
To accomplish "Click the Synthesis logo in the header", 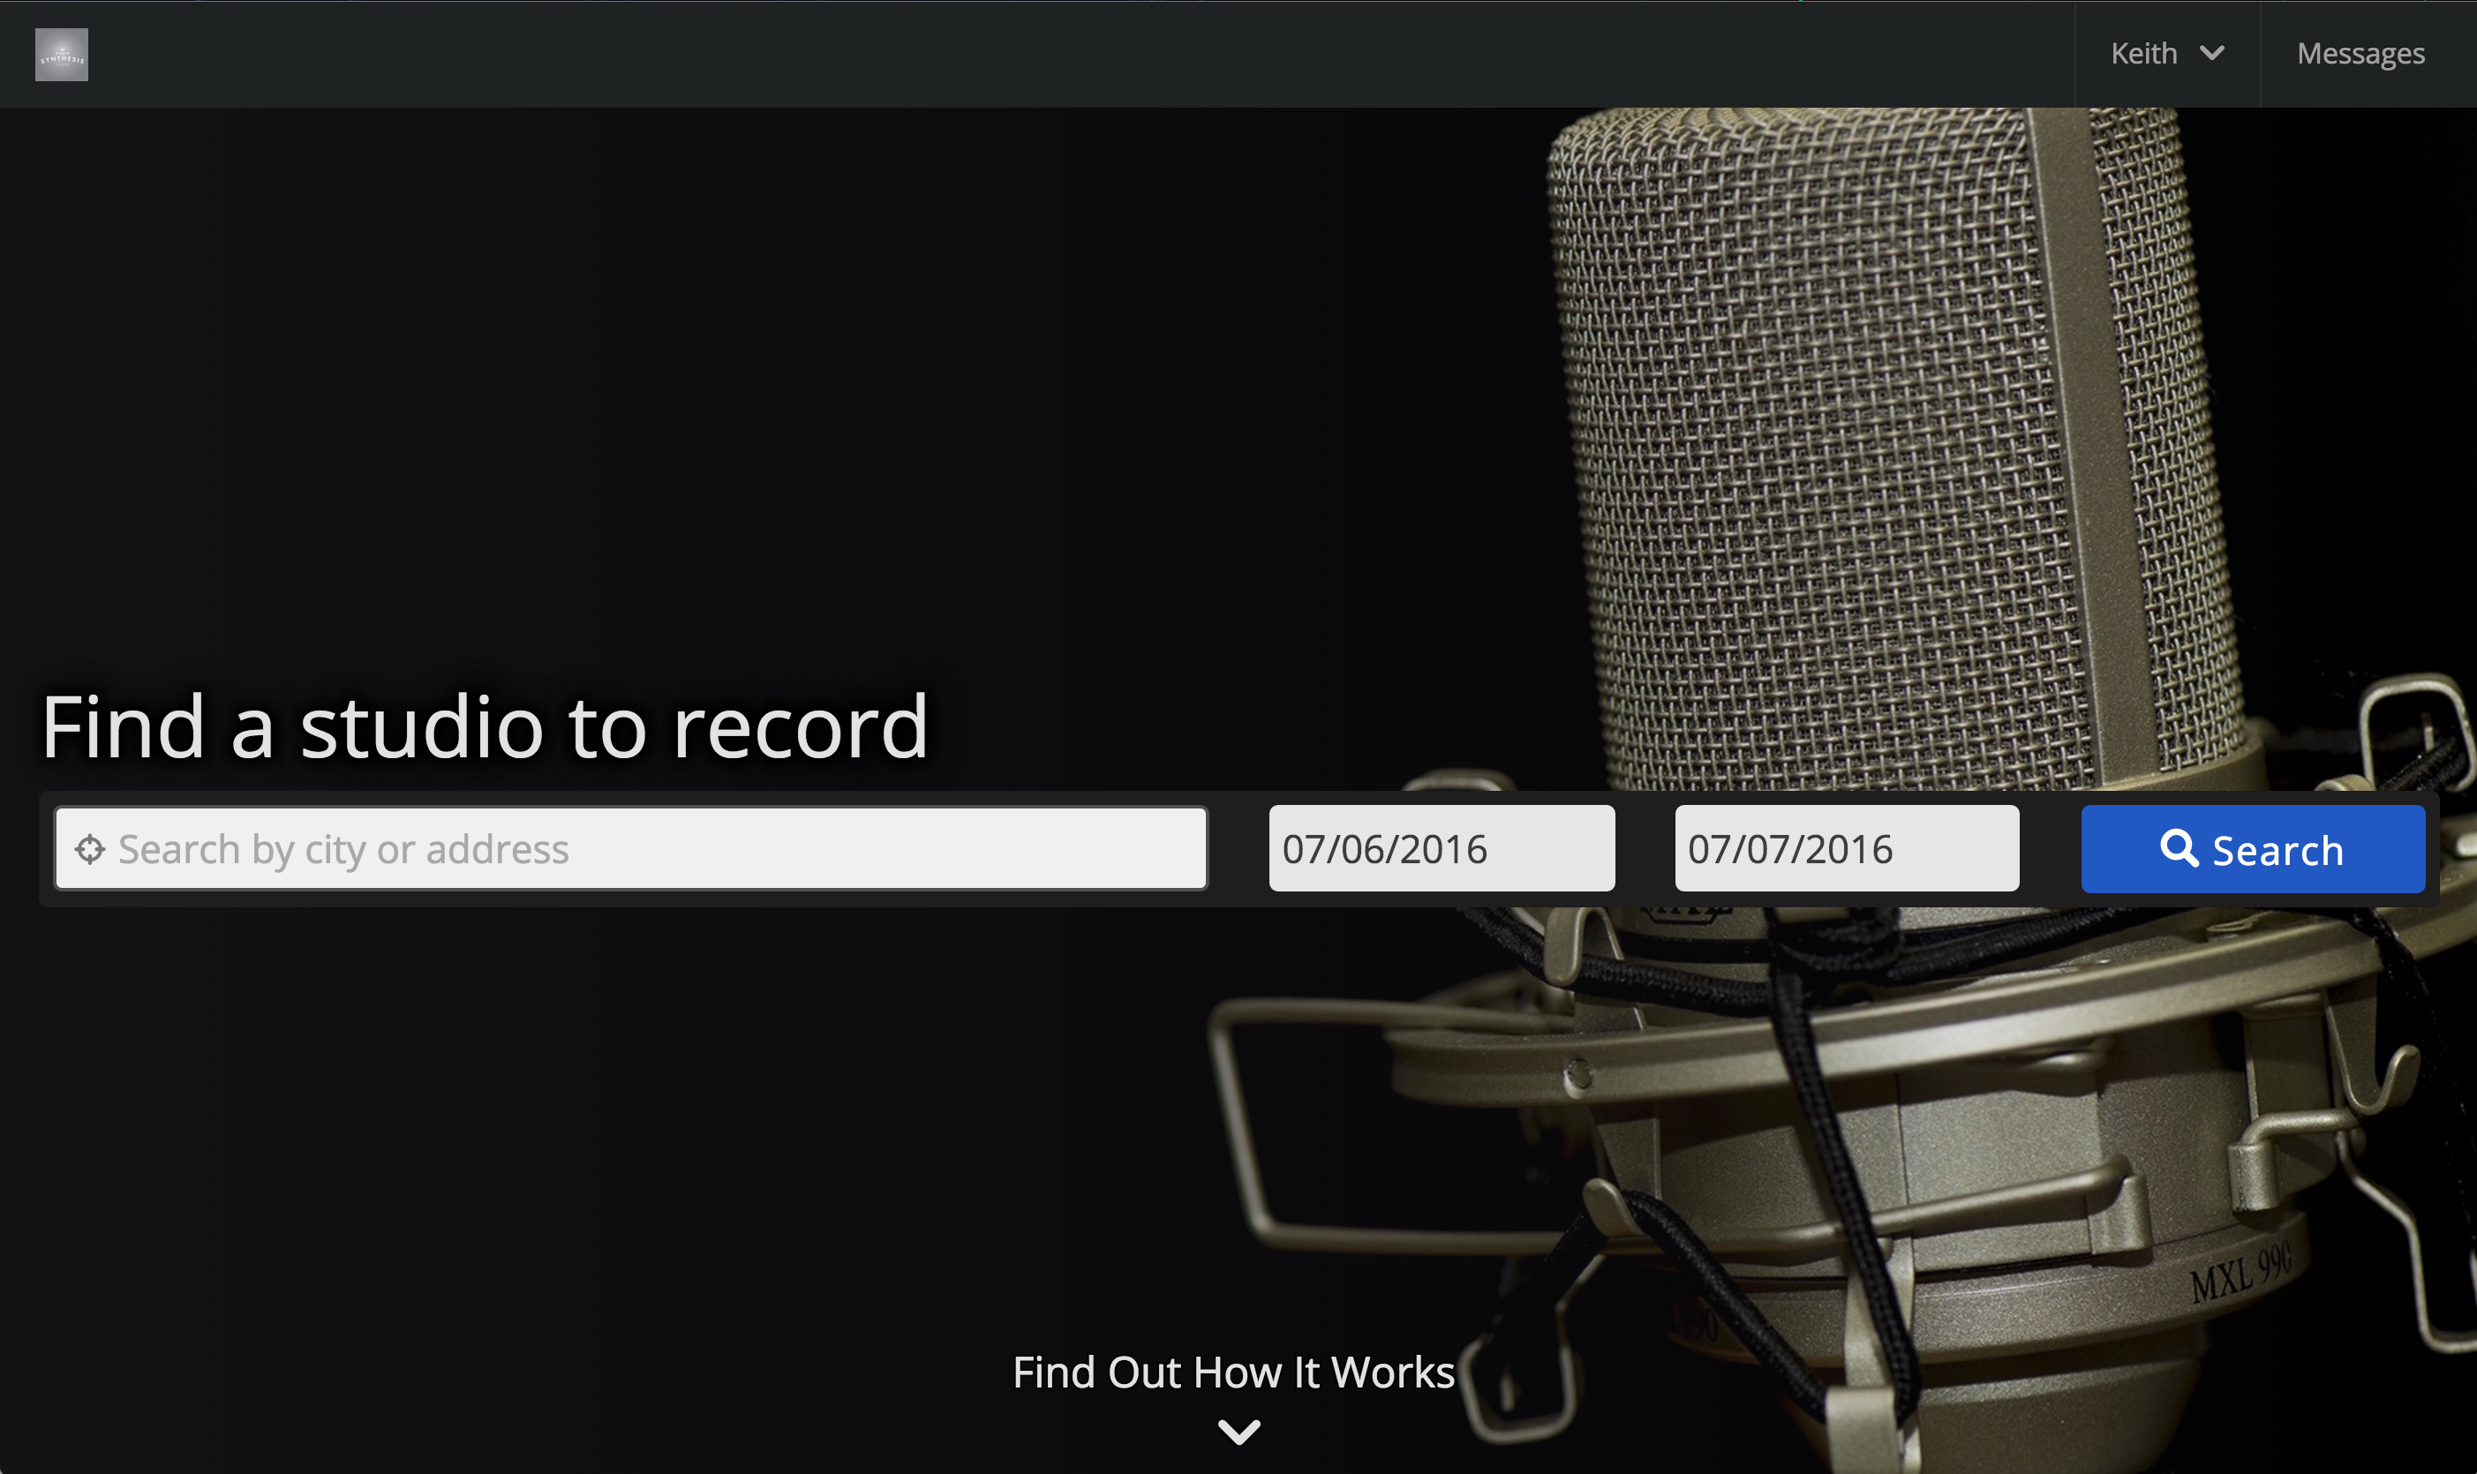I will [x=62, y=55].
